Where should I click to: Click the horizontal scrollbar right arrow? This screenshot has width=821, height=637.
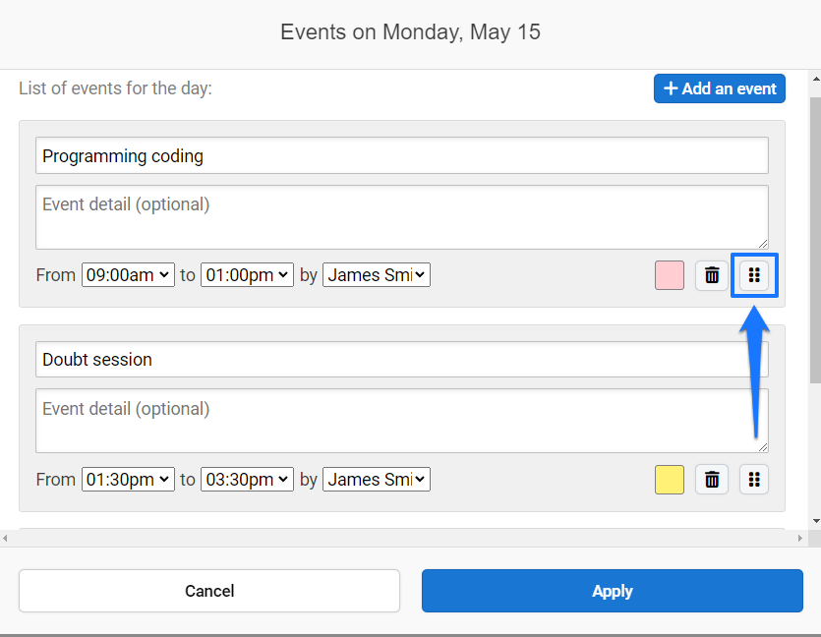click(800, 538)
